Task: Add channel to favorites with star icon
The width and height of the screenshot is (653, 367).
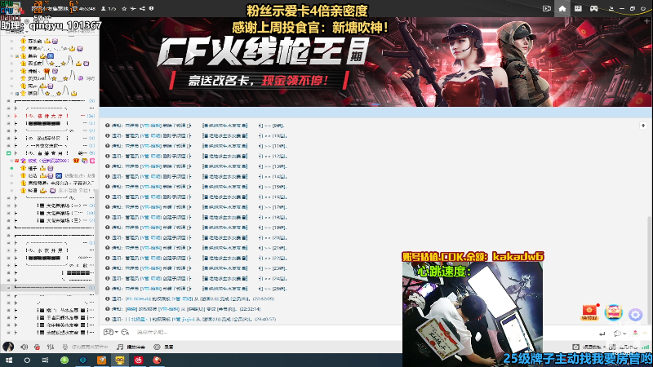Action: coord(124,8)
